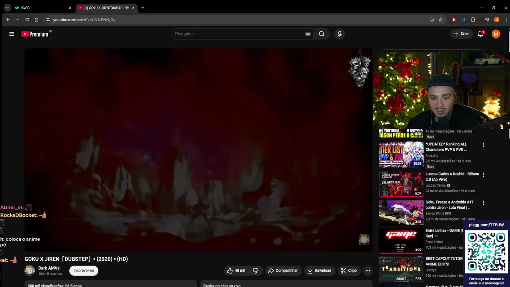The height and width of the screenshot is (287, 510).
Task: Open the Tier List PVP & PVE thumbnail
Action: [x=401, y=155]
